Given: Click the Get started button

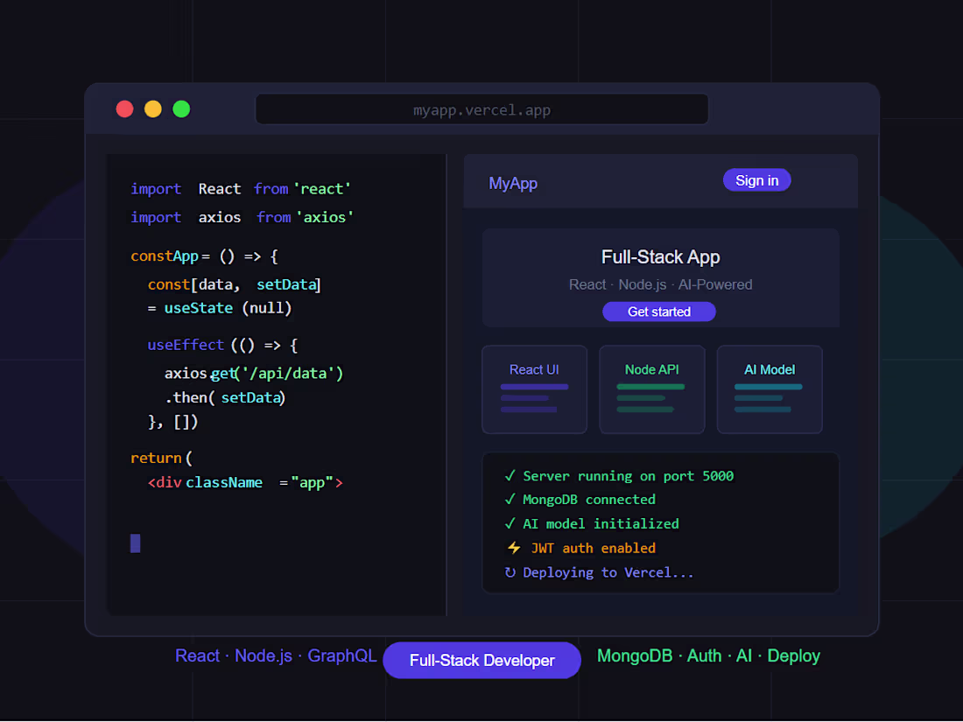Looking at the screenshot, I should pyautogui.click(x=659, y=312).
